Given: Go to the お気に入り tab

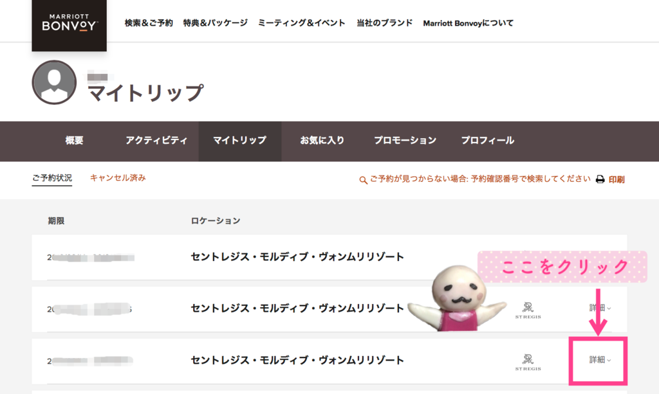Looking at the screenshot, I should pyautogui.click(x=322, y=141).
